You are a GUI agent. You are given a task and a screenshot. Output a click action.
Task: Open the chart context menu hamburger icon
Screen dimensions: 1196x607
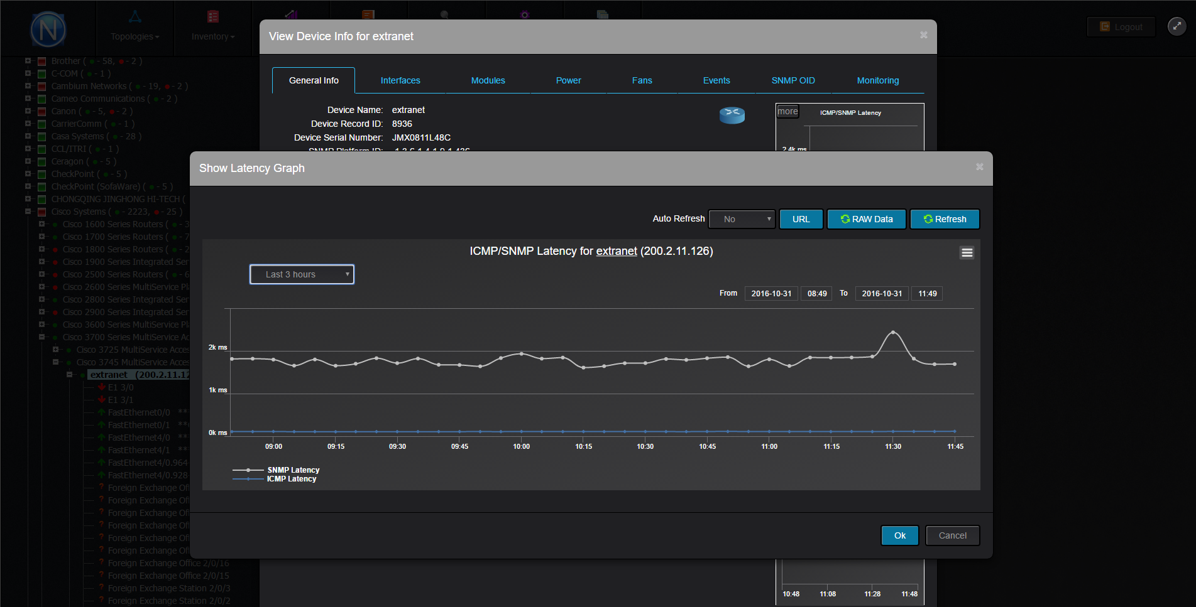pyautogui.click(x=967, y=252)
